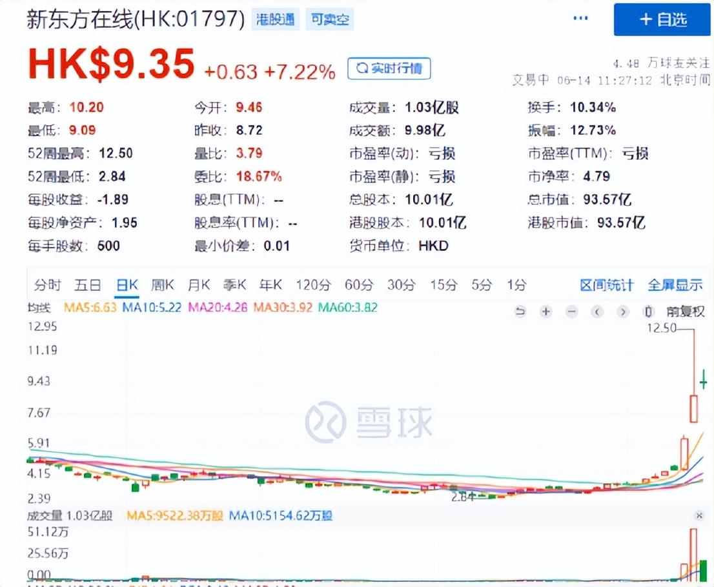Show the 5分 interval chart

tap(482, 285)
